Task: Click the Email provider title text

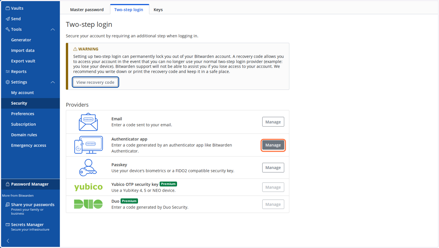Action: pos(117,119)
